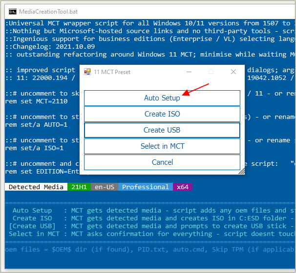Click the gray en-US language tag

click(x=105, y=187)
